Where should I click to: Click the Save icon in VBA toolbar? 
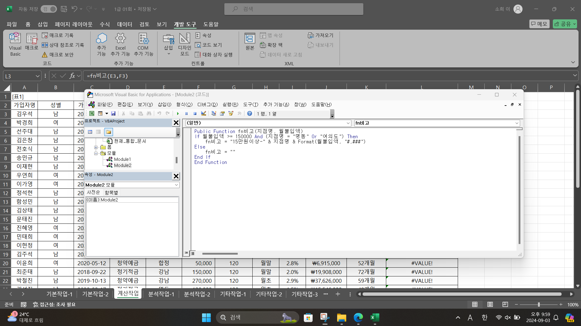[113, 114]
